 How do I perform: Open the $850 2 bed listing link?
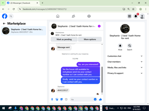[69, 35]
